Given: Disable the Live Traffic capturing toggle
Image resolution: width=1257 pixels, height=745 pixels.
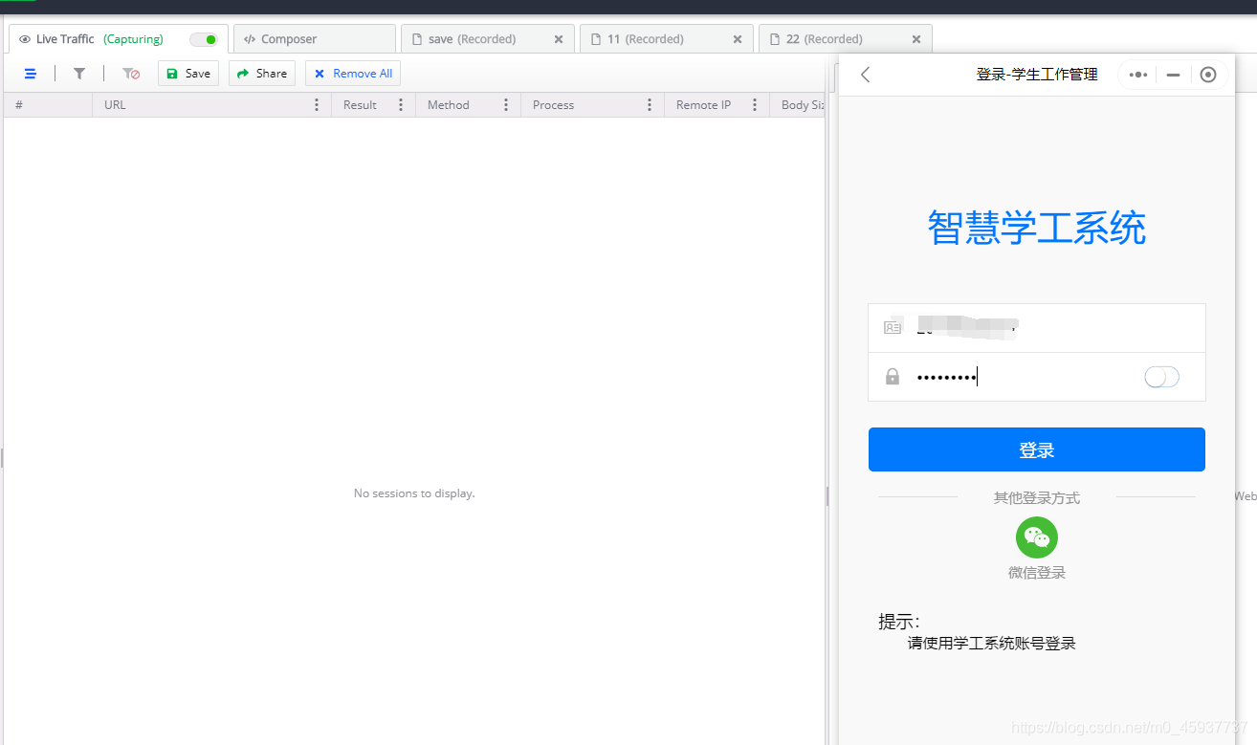Looking at the screenshot, I should pyautogui.click(x=205, y=39).
